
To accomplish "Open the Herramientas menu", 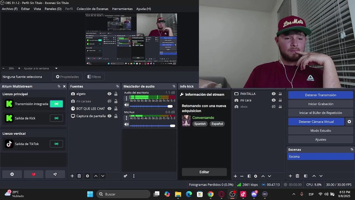I will tap(122, 9).
